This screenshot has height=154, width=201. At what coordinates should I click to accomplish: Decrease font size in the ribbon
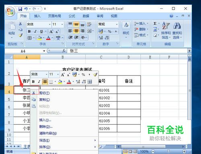pos(57,32)
